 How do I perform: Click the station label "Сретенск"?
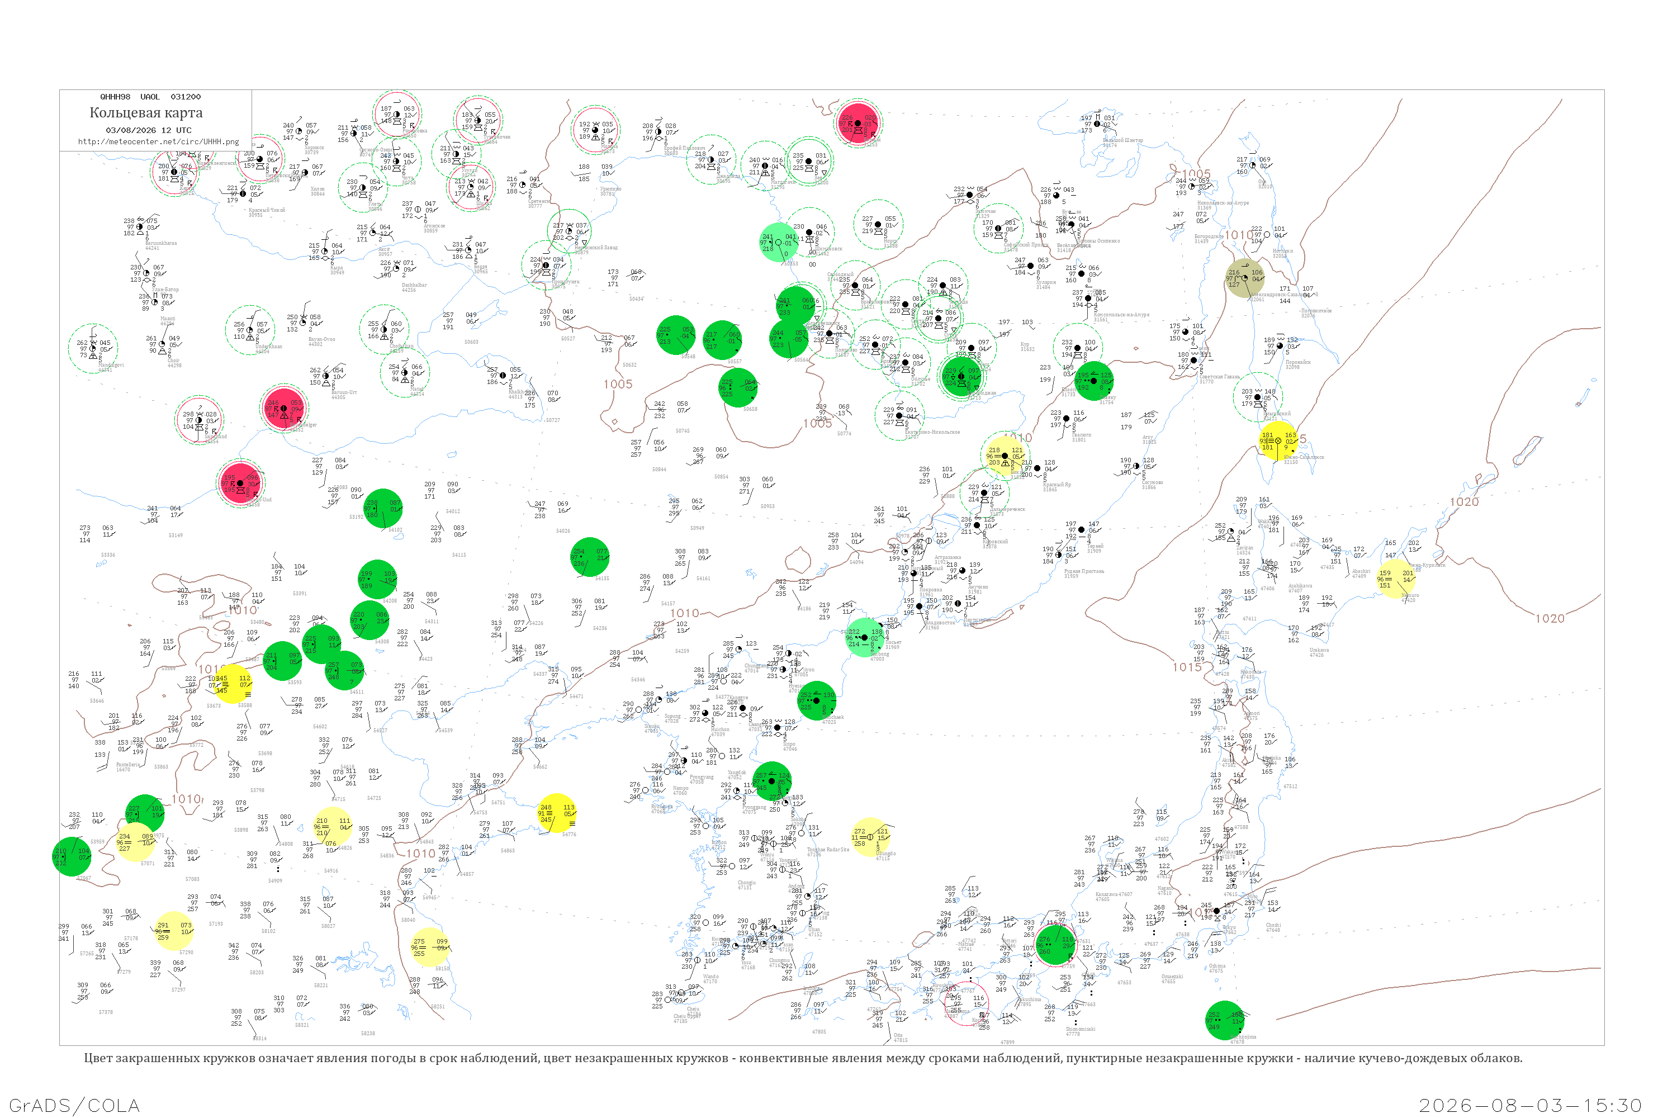tap(539, 202)
